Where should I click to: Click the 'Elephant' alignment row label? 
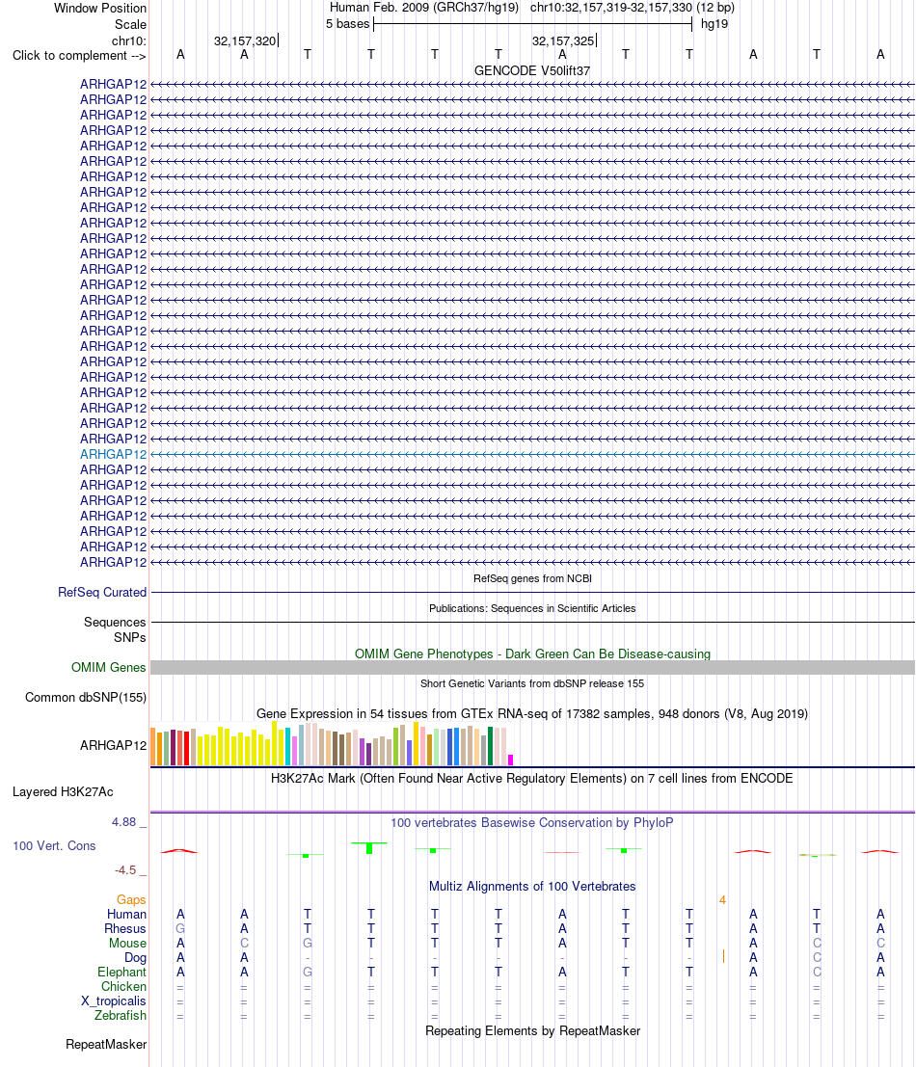[x=121, y=972]
